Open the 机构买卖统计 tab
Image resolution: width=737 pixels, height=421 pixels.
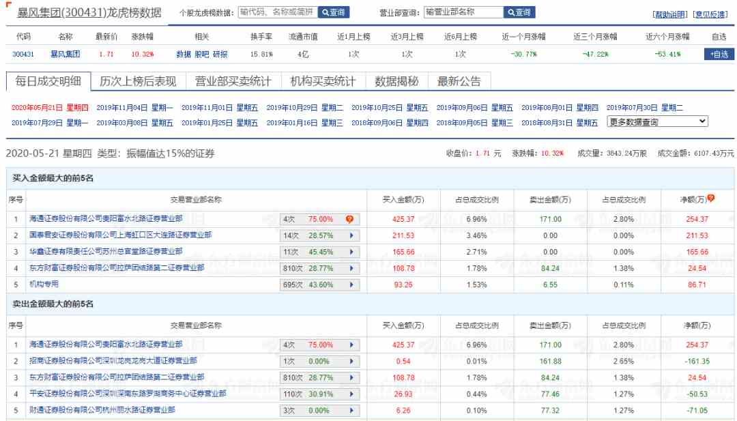(x=323, y=81)
